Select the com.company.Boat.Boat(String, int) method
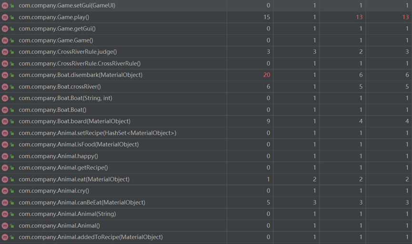 pyautogui.click(x=65, y=98)
